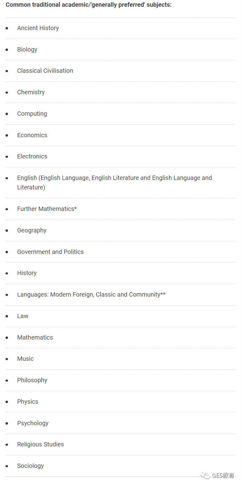The image size is (242, 486).
Task: Select Electronics from the subject list
Action: (32, 156)
